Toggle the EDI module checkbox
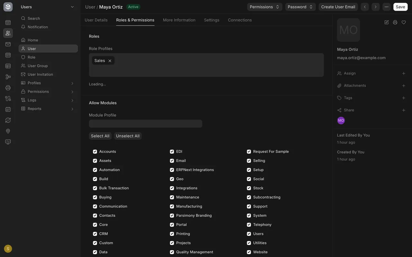Image resolution: width=412 pixels, height=257 pixels. 172,152
